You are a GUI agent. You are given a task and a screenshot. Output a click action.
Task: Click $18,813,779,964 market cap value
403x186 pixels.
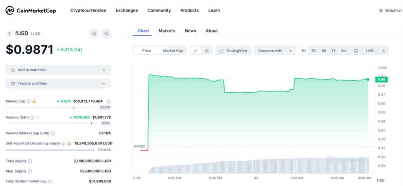pos(88,101)
